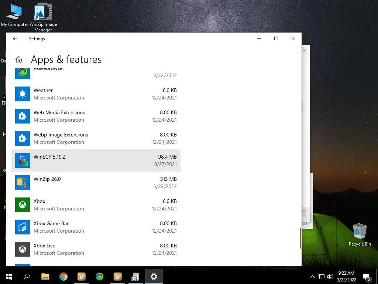
Task: Go to Settings home icon
Action: click(x=19, y=60)
